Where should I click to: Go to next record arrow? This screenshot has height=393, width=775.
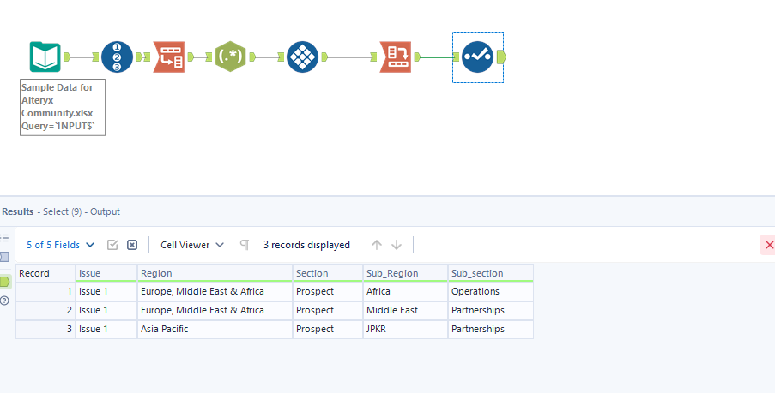397,245
